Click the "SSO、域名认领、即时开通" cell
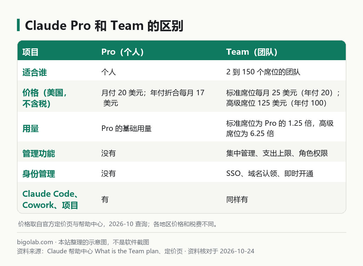This screenshot has height=266, width=363. (270, 174)
